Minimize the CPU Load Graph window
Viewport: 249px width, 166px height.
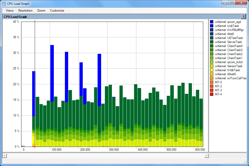point(225,3)
